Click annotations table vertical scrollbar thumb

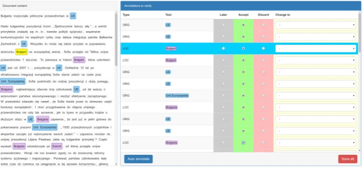[360, 33]
